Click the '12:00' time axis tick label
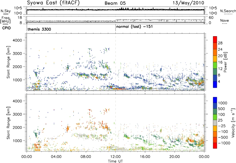The width and height of the screenshot is (236, 163). coord(115,157)
